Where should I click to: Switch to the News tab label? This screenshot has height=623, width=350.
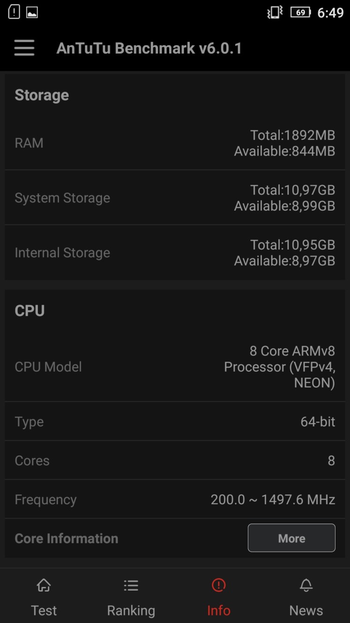(306, 610)
